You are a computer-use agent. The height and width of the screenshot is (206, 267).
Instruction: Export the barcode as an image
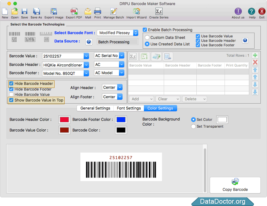pos(54,12)
